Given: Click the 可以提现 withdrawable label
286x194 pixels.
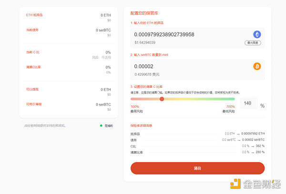Looking at the screenshot, I should pyautogui.click(x=32, y=89).
